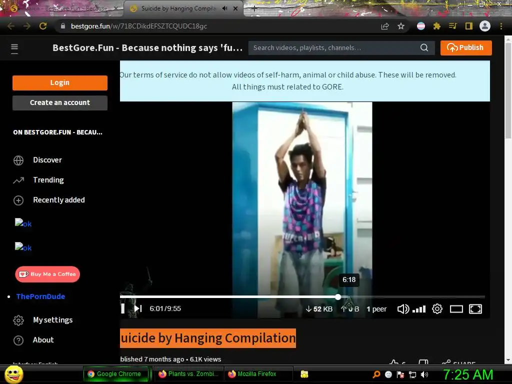Click the forward navigation arrow

(x=27, y=26)
